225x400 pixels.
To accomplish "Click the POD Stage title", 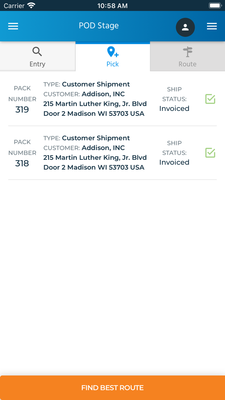I will pyautogui.click(x=99, y=26).
